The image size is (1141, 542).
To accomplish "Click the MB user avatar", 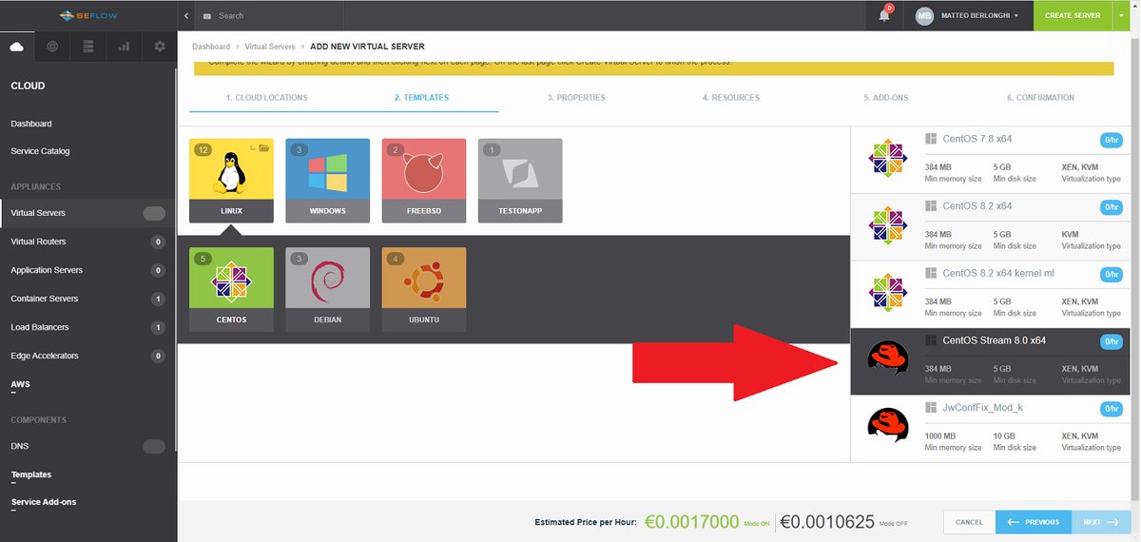I will tap(924, 15).
